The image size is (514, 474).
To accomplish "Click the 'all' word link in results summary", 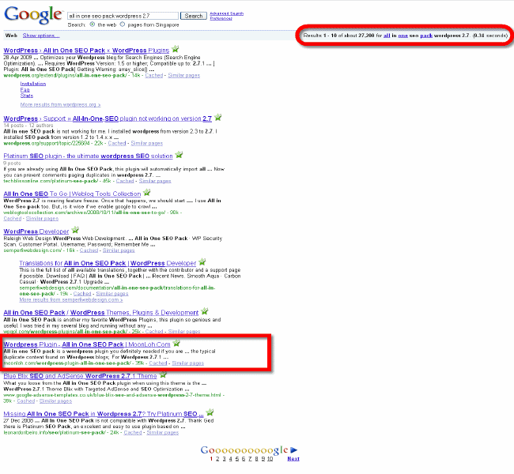I will 387,36.
